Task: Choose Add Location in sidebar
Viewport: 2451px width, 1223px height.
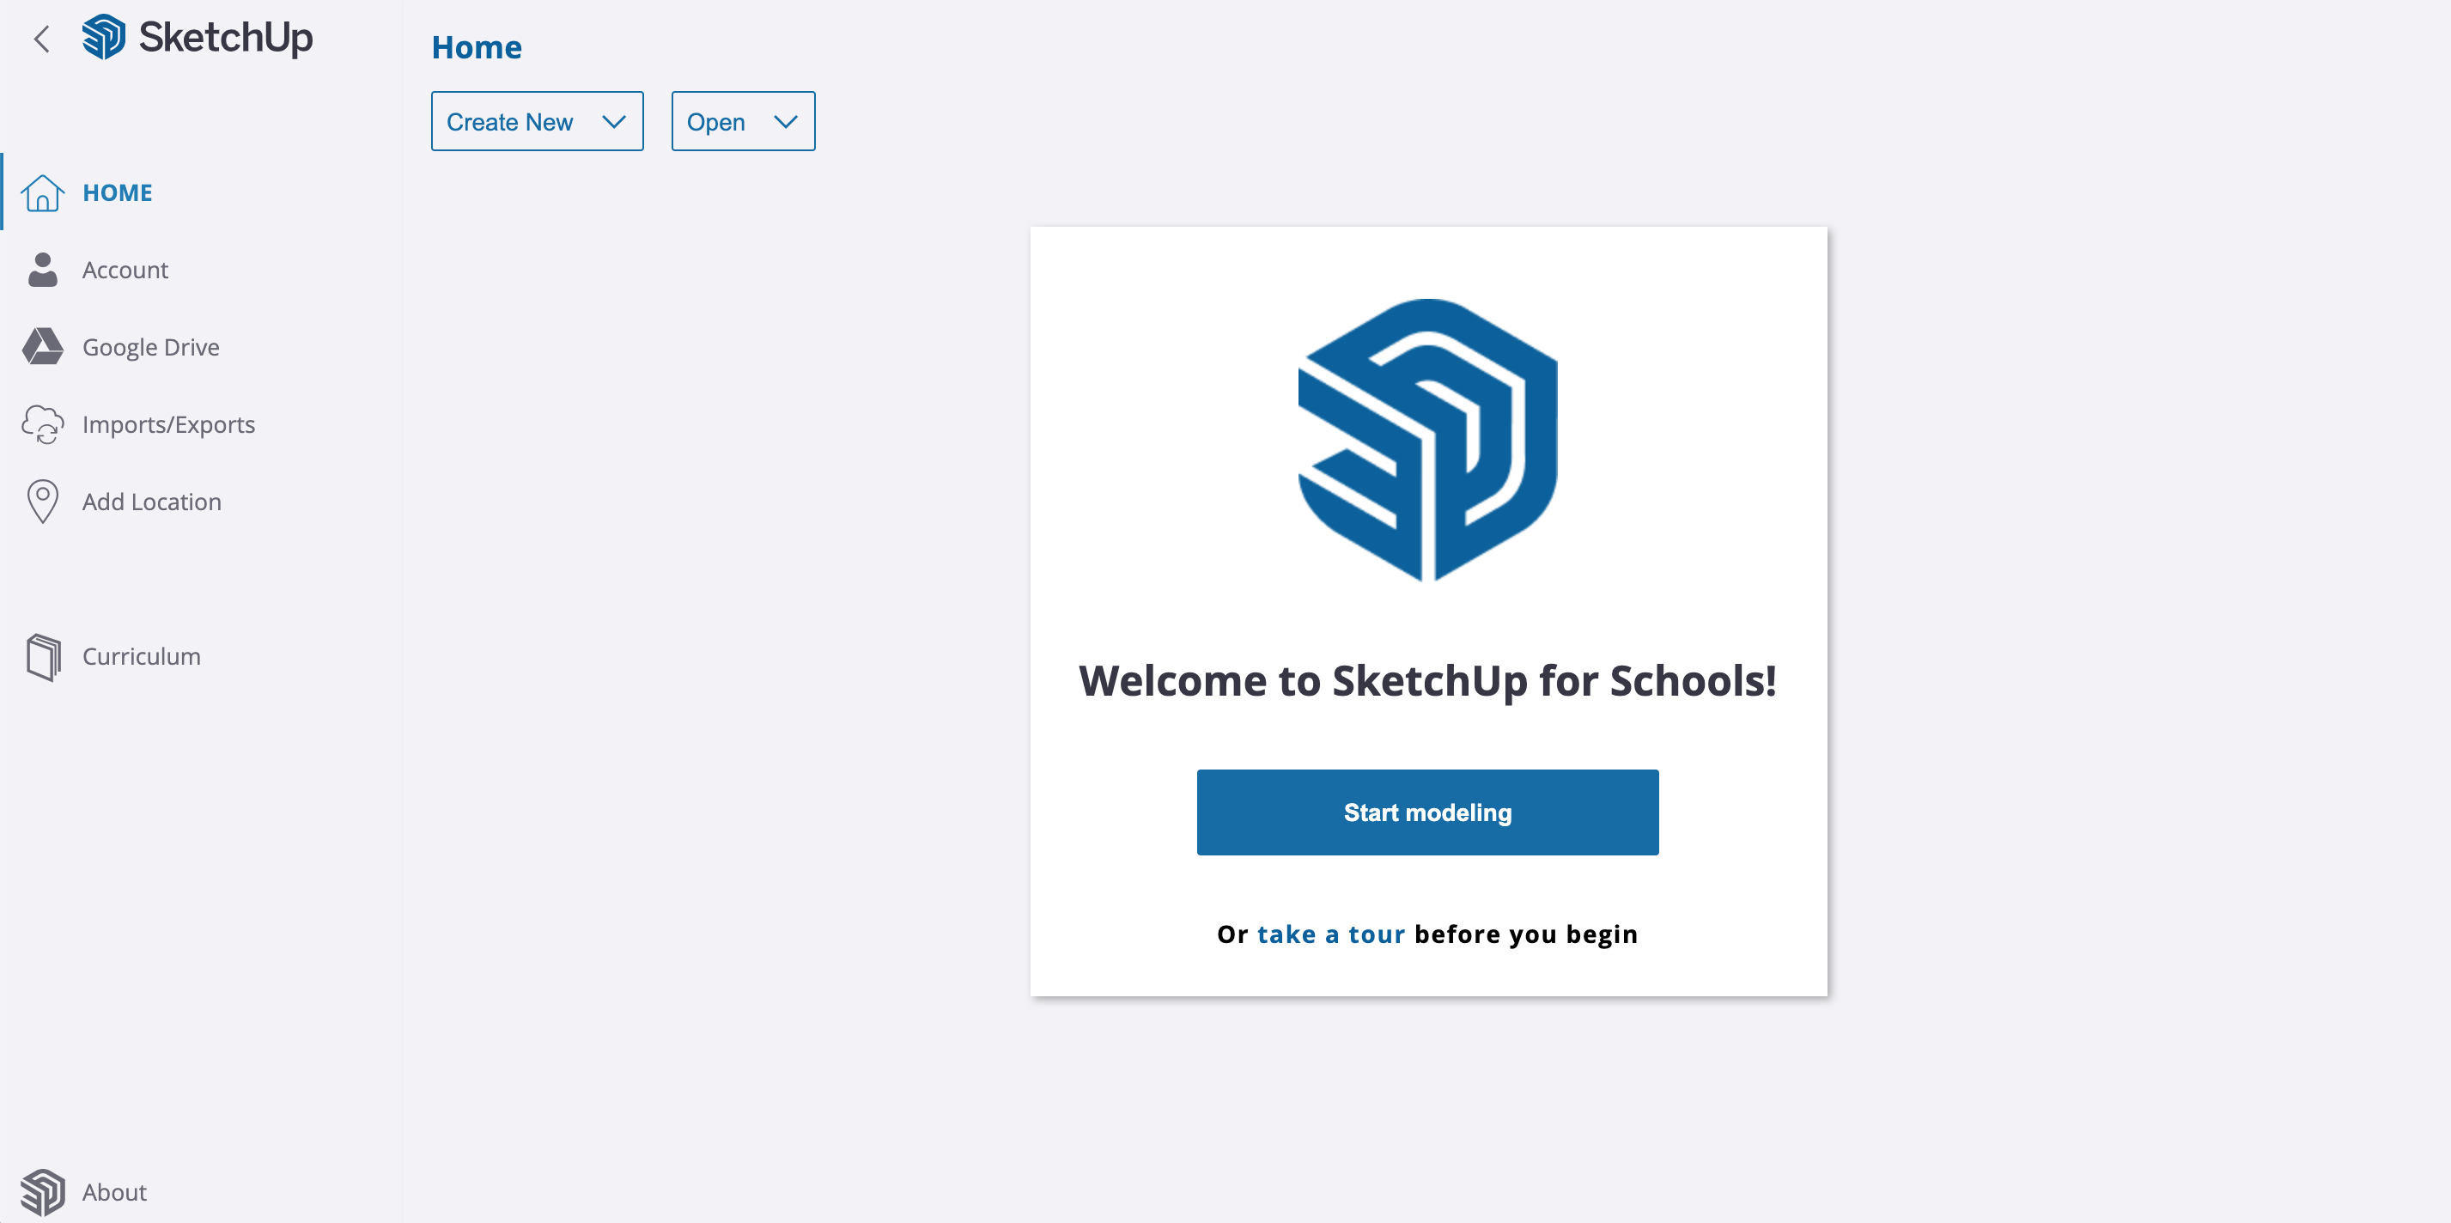Action: click(202, 502)
